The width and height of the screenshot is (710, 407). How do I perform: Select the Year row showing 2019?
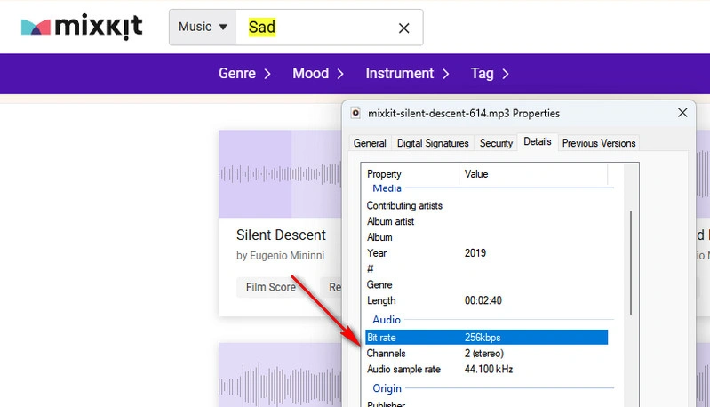pos(487,253)
